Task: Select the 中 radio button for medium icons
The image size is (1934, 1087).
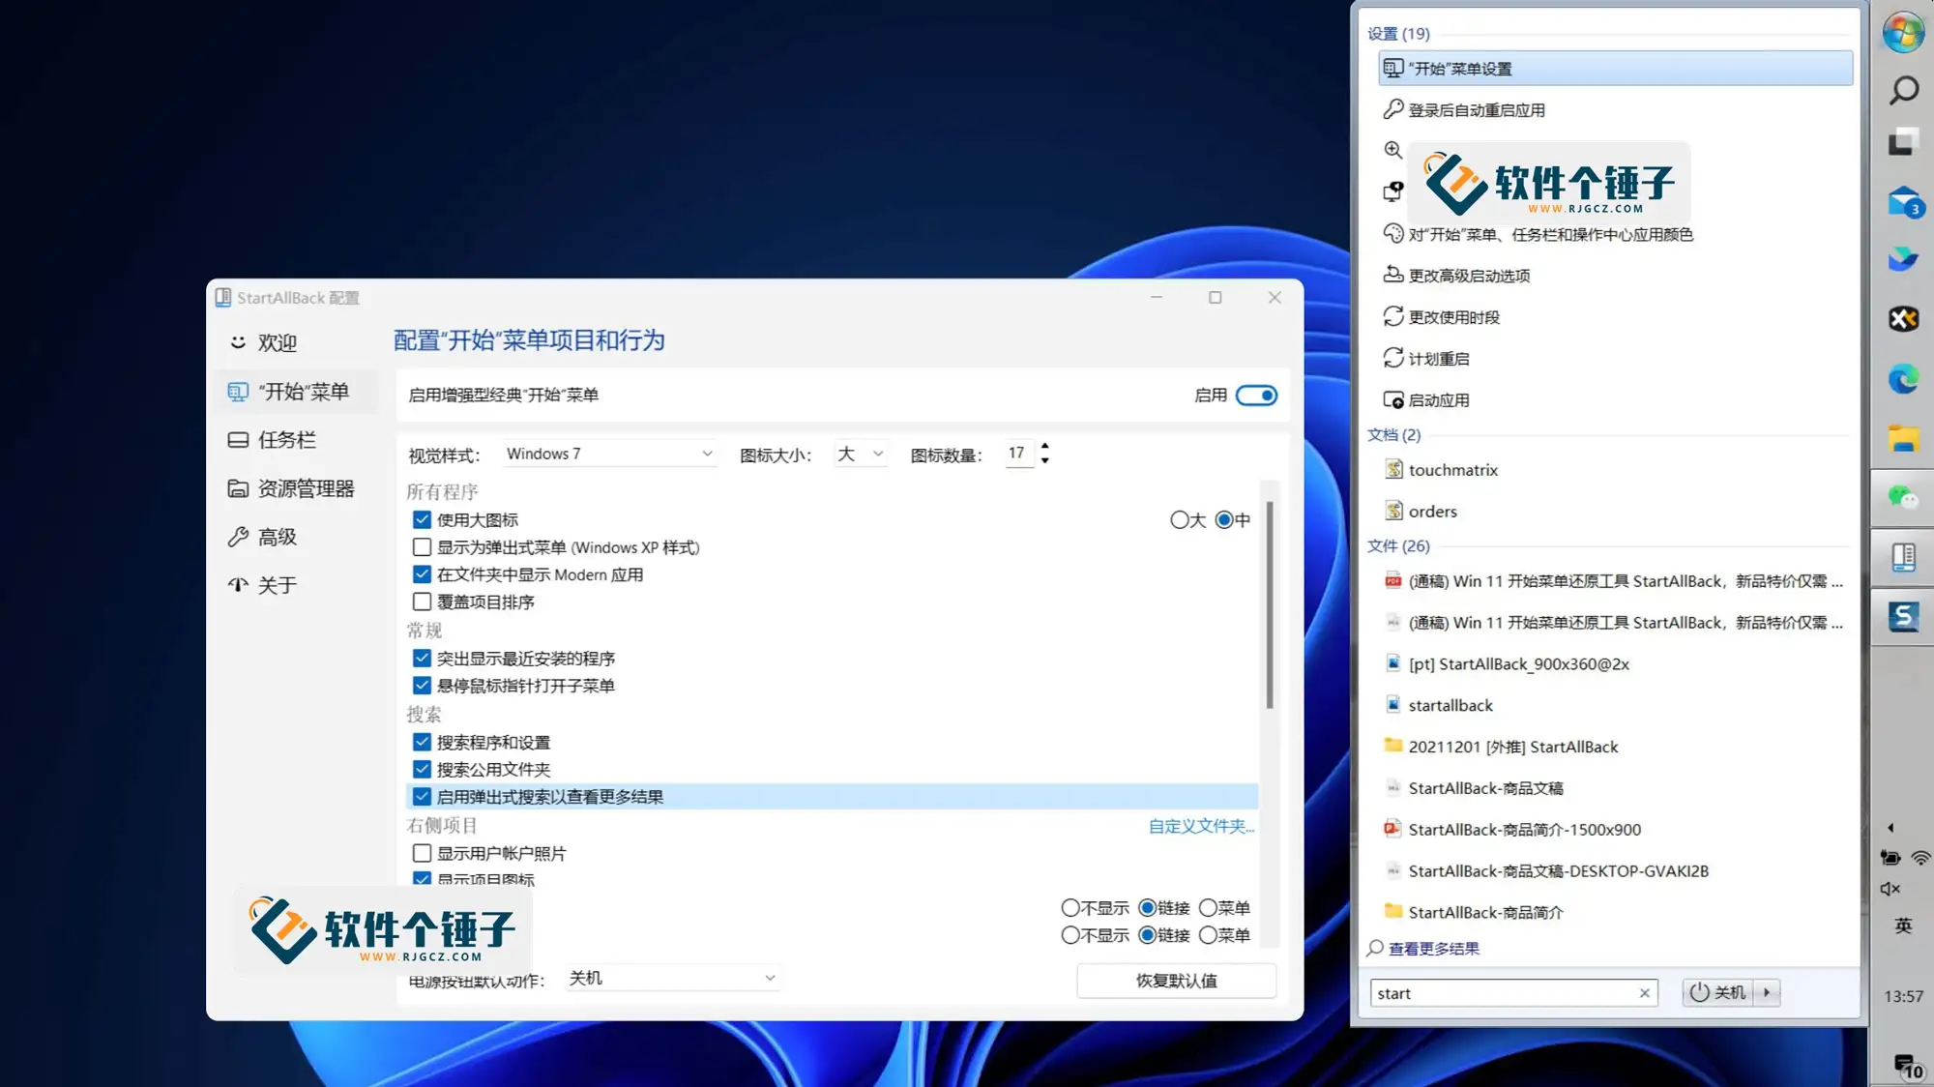Action: 1224,520
